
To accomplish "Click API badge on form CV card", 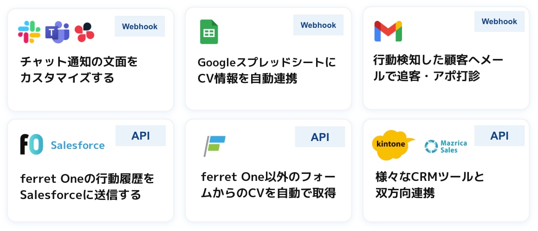I will [x=320, y=137].
